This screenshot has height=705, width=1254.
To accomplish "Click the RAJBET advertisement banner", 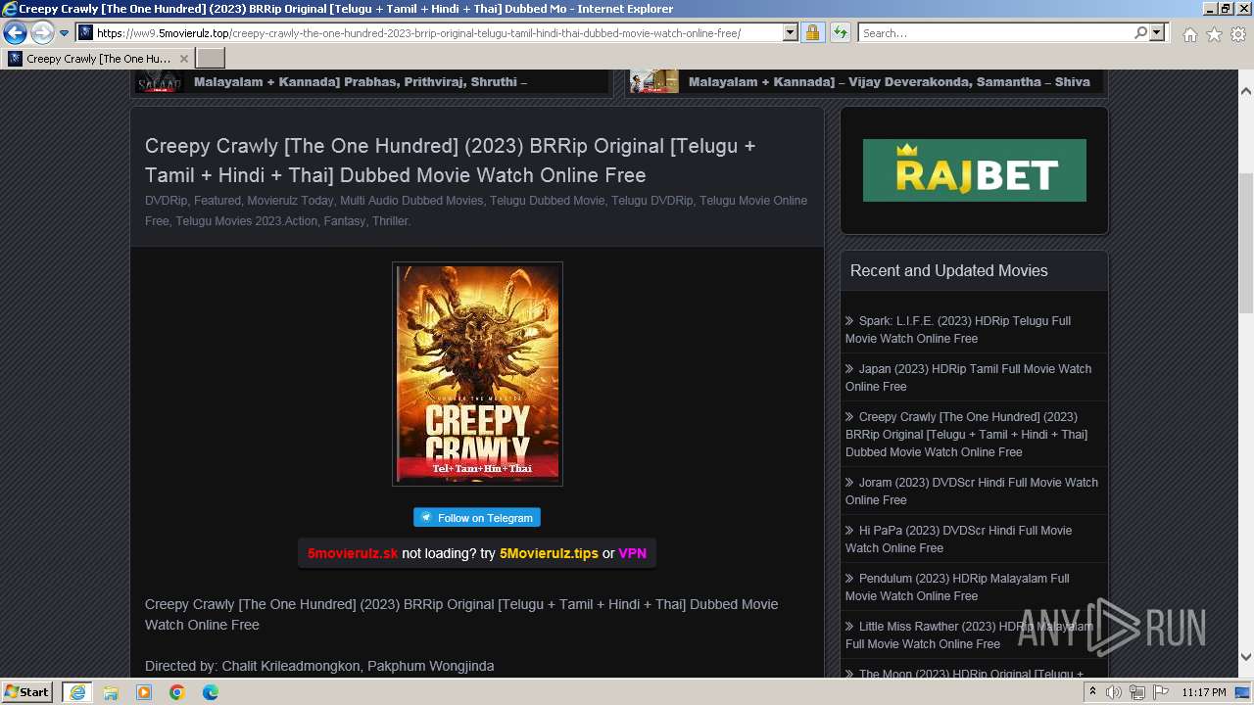I will (975, 170).
